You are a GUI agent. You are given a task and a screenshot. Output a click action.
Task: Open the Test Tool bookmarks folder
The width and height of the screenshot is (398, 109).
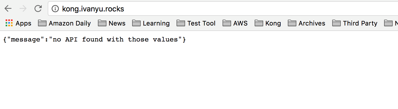click(196, 23)
